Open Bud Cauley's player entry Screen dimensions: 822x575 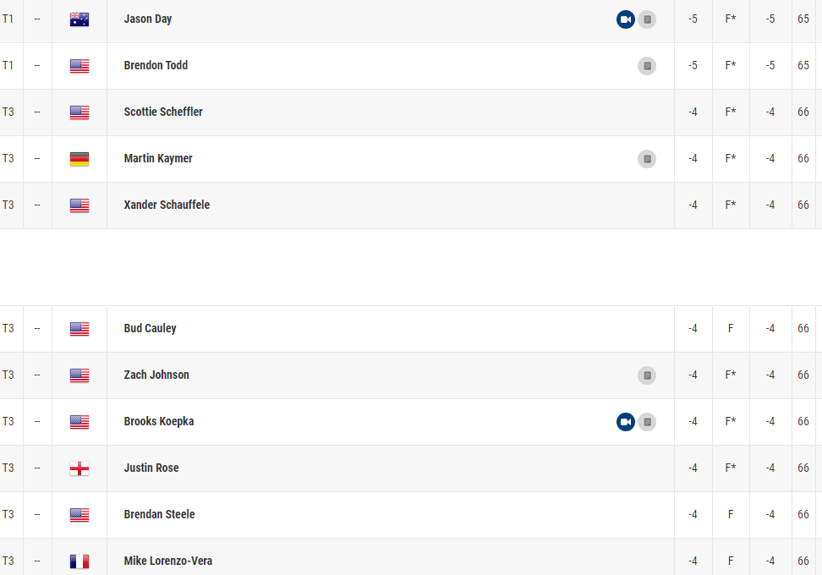tap(150, 329)
